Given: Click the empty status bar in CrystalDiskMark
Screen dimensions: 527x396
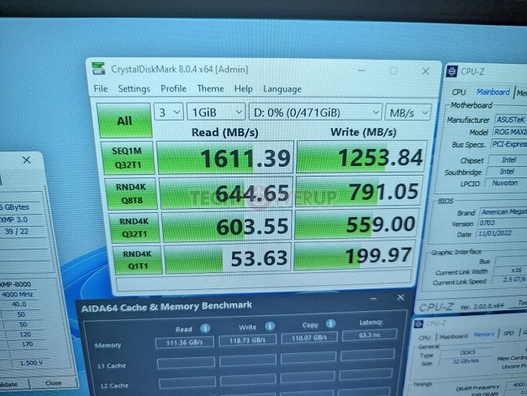Looking at the screenshot, I should click(x=263, y=280).
